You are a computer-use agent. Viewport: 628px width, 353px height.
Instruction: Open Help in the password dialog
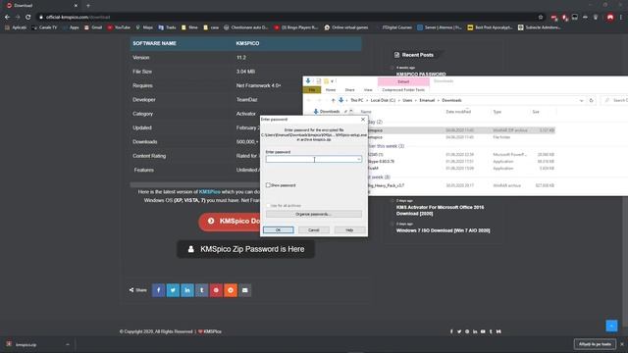[349, 230]
